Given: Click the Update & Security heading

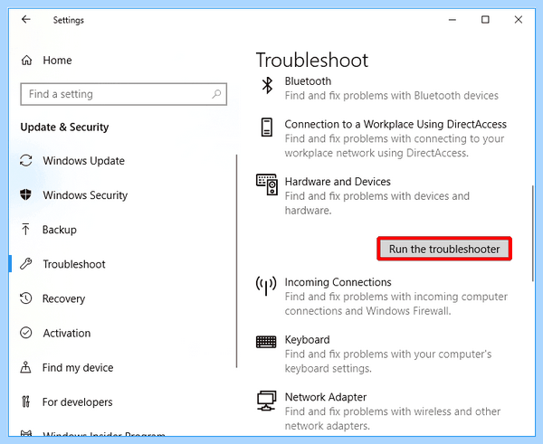Looking at the screenshot, I should tap(64, 127).
